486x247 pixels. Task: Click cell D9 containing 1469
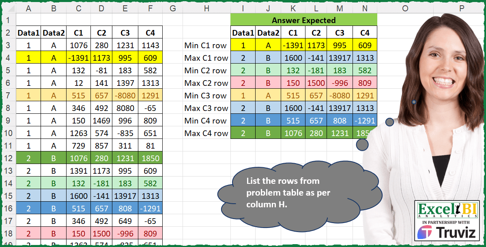pyautogui.click(x=101, y=121)
